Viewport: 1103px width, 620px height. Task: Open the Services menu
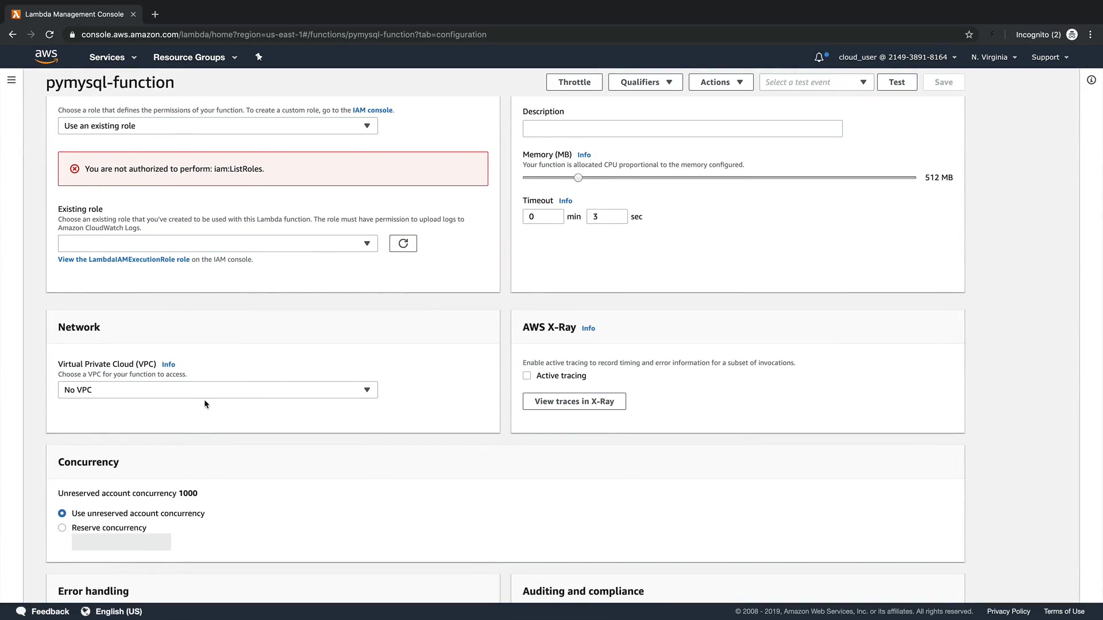(x=113, y=57)
